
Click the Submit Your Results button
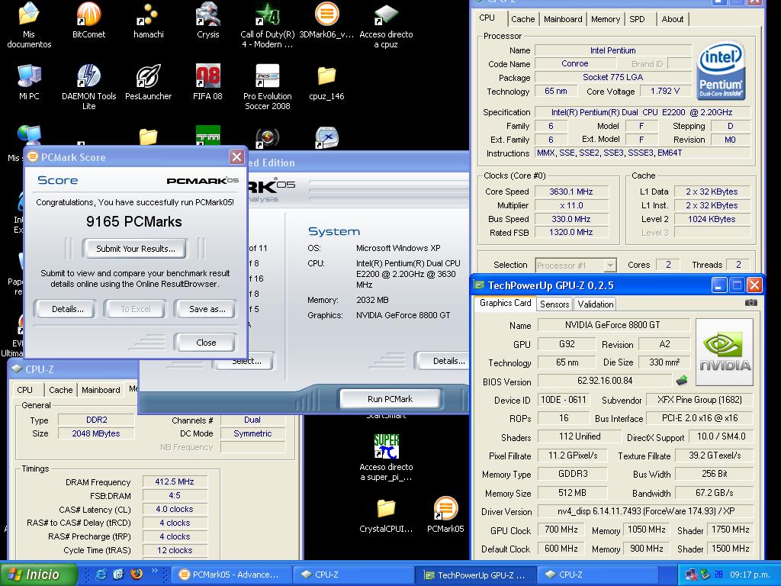[136, 249]
